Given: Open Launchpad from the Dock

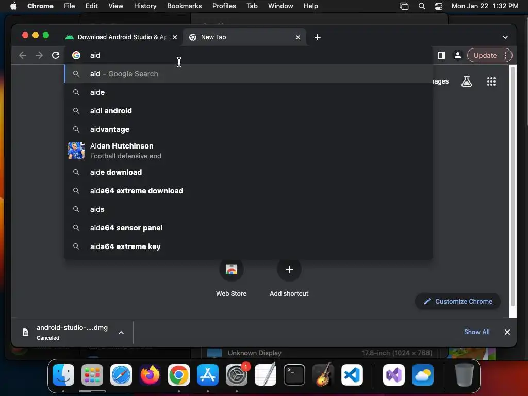Looking at the screenshot, I should [92, 375].
